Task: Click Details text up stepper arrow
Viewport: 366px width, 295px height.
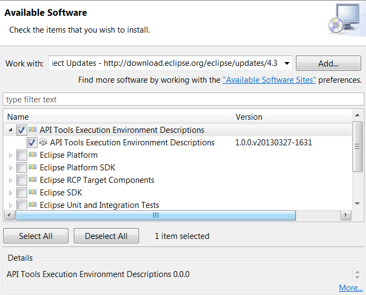Action: click(x=357, y=272)
